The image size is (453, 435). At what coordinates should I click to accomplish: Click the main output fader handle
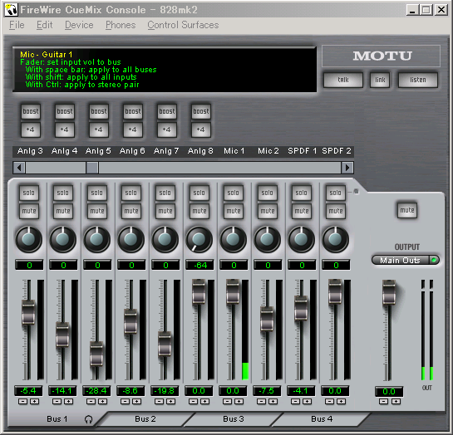pos(389,292)
